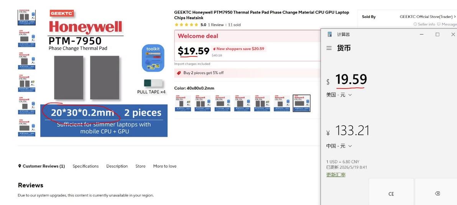Switch to the Description tab
457x205 pixels.
[x=117, y=166]
